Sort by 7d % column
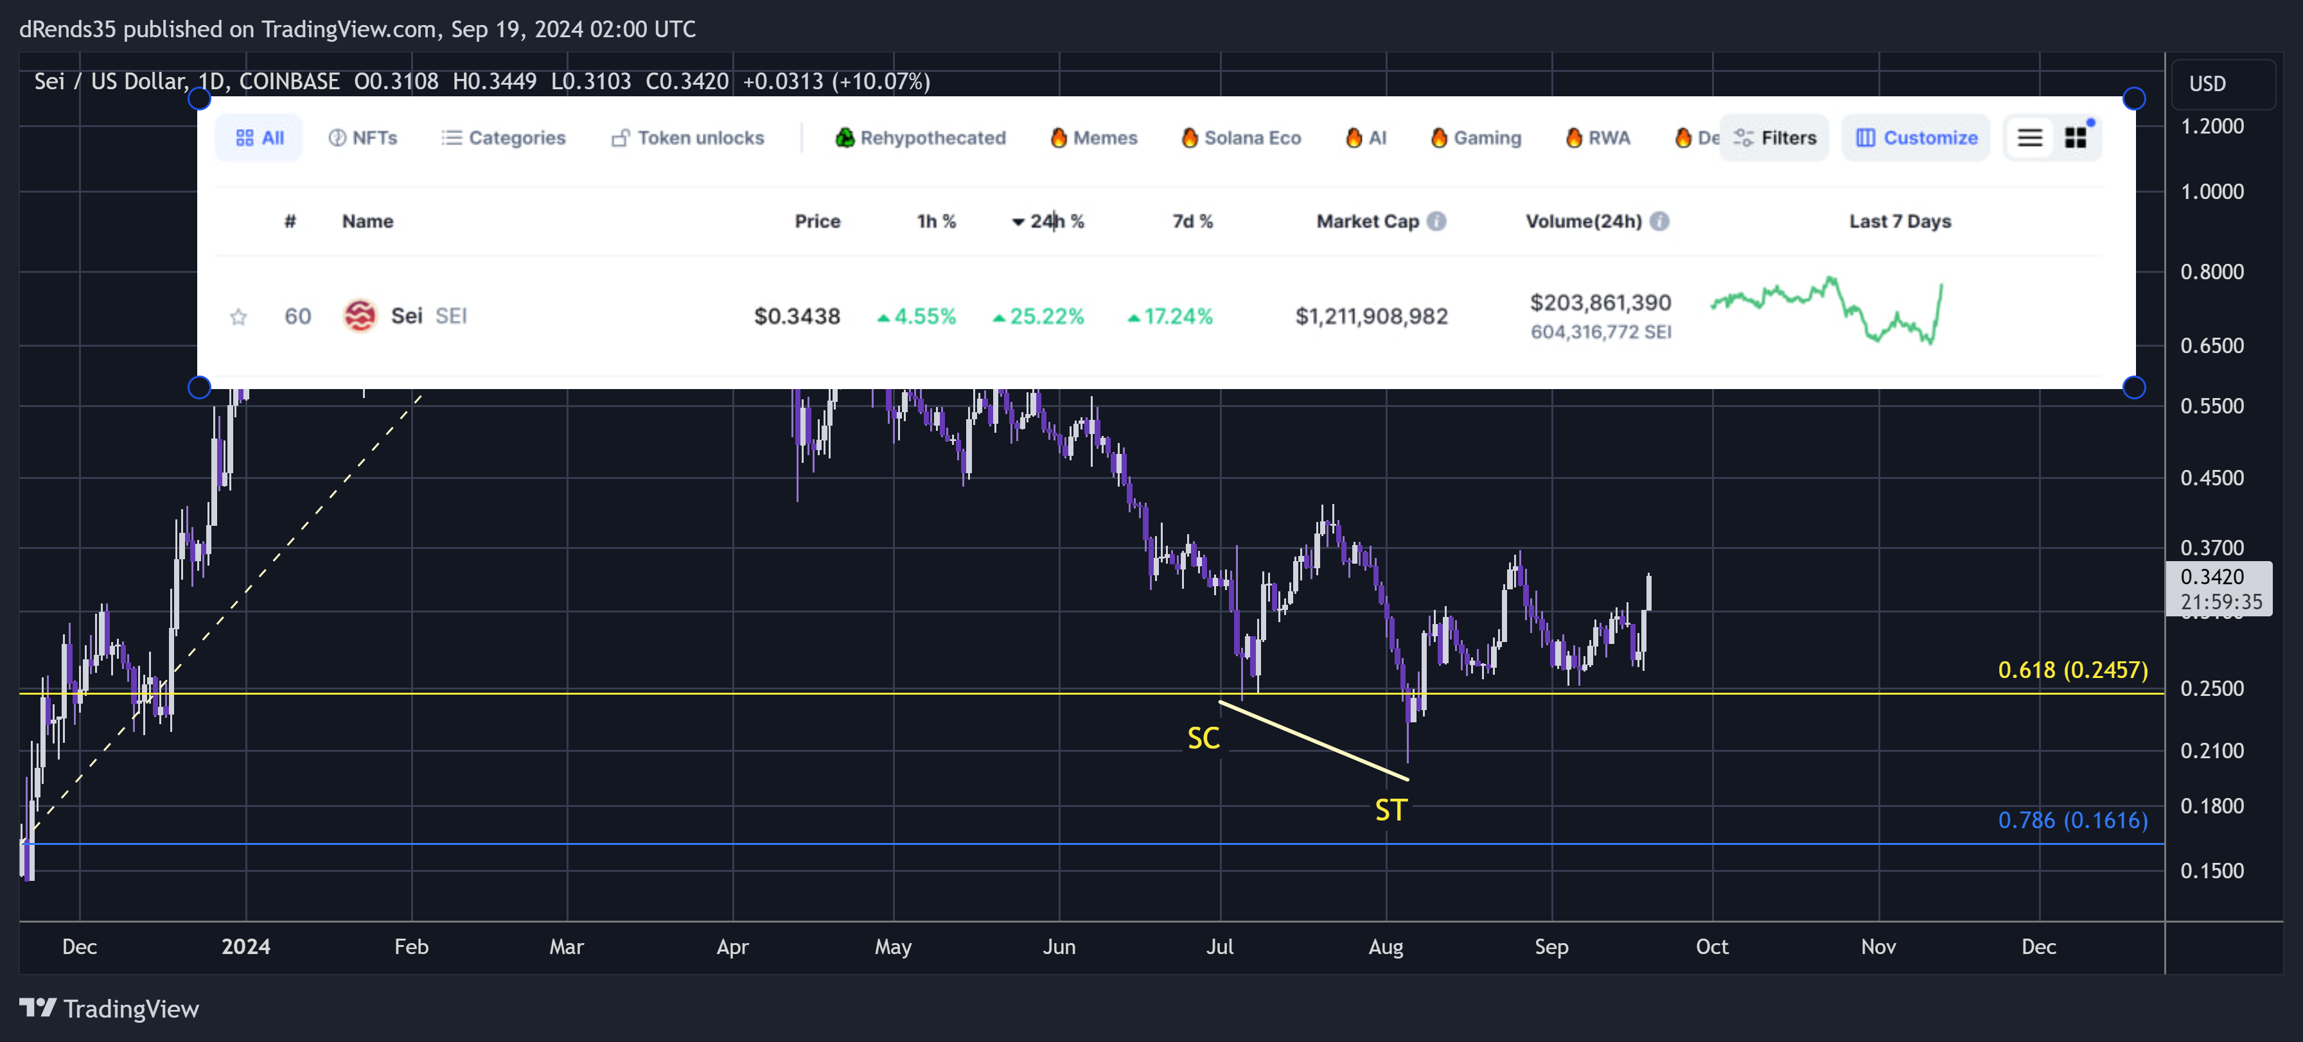The height and width of the screenshot is (1042, 2303). pyautogui.click(x=1193, y=221)
